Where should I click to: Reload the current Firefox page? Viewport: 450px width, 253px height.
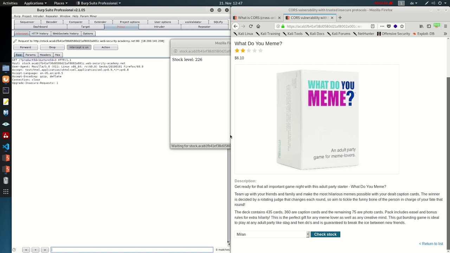(251, 26)
